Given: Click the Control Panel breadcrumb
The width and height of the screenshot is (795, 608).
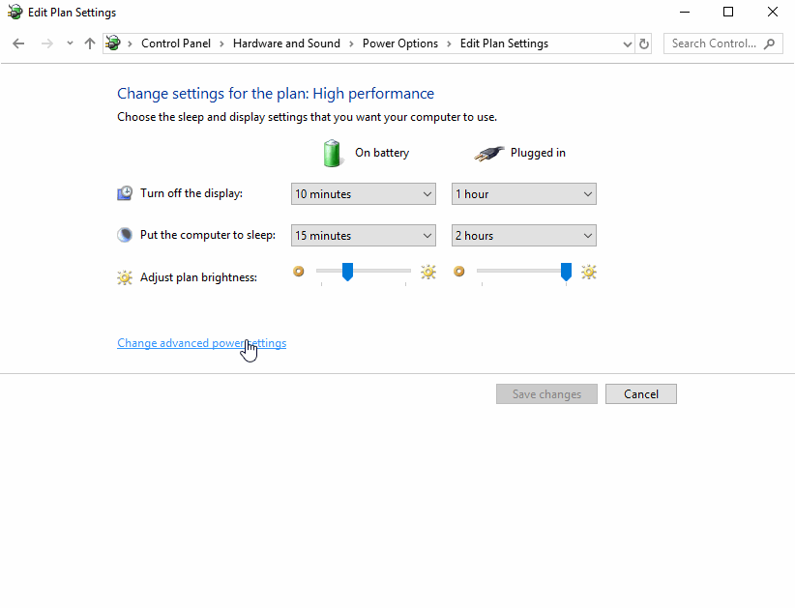Looking at the screenshot, I should click(x=175, y=43).
